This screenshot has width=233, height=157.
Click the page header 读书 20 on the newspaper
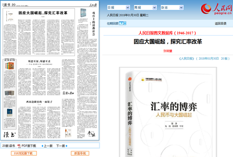point(9,5)
